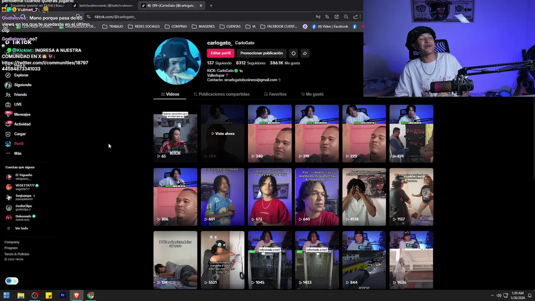Open REDES SOCIALES bookmarks folder
Viewport: 535px width, 301px height.
[x=144, y=26]
